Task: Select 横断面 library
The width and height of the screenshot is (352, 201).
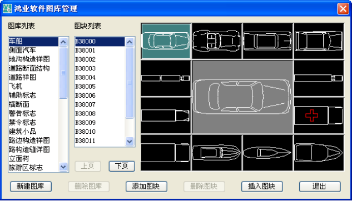Action: [x=33, y=104]
